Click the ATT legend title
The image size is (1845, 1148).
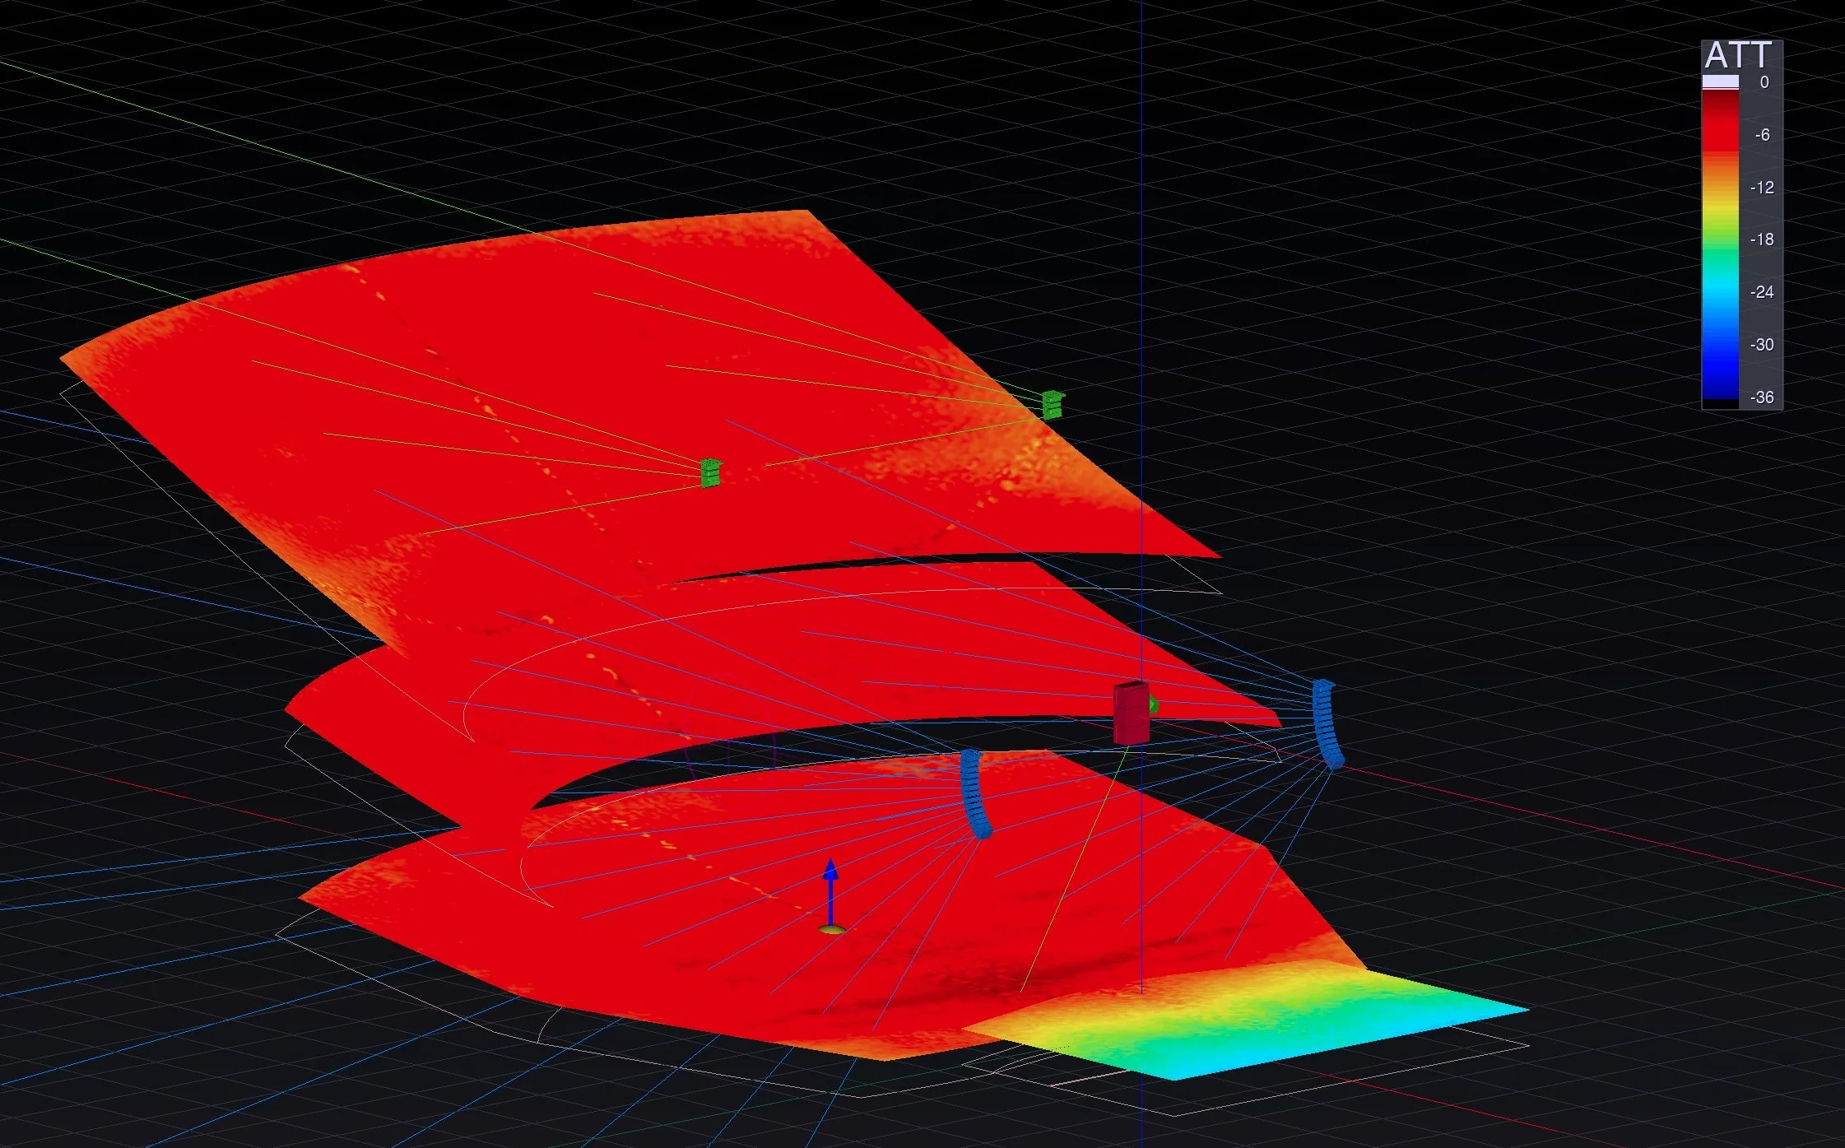coord(1738,56)
